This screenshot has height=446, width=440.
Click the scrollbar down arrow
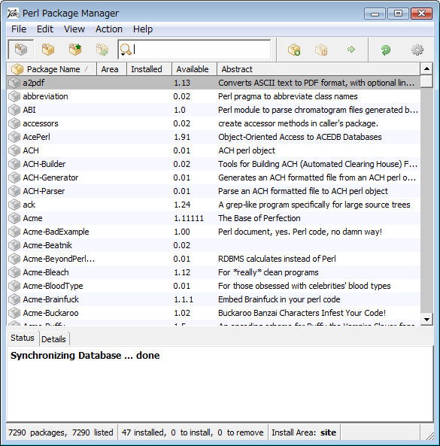click(426, 319)
